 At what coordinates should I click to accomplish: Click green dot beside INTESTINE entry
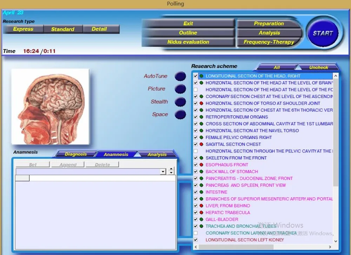(201, 192)
